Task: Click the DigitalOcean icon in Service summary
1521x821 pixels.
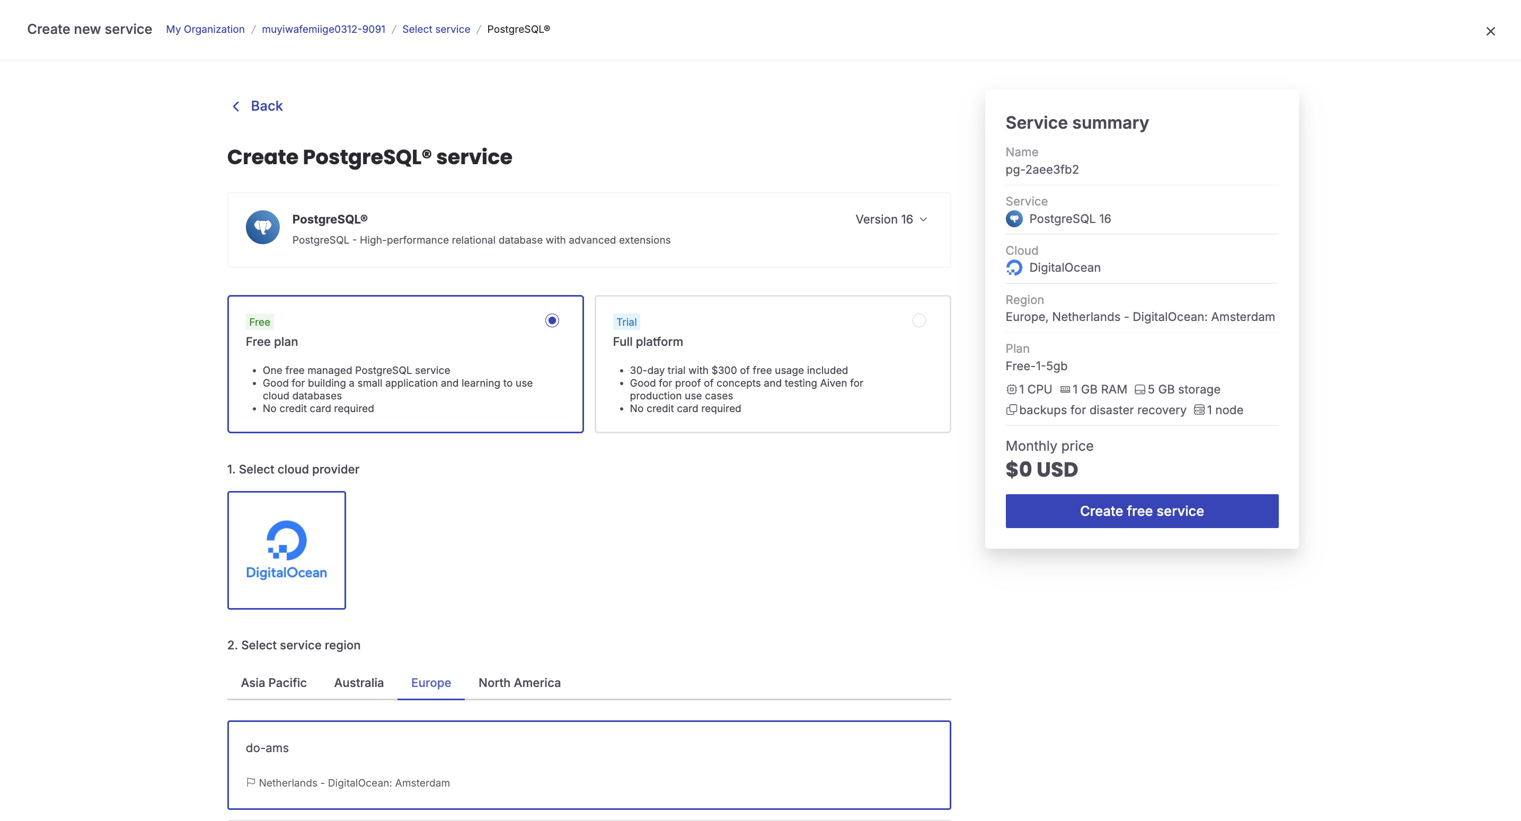Action: pos(1014,268)
